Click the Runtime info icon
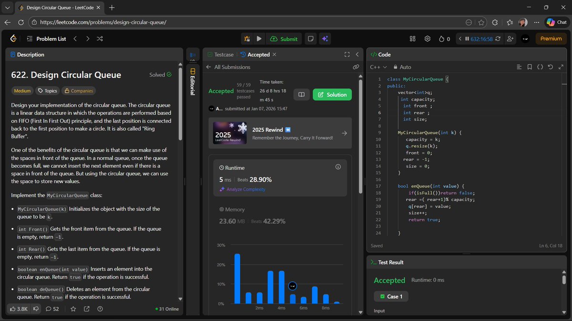The width and height of the screenshot is (572, 321). (338, 167)
